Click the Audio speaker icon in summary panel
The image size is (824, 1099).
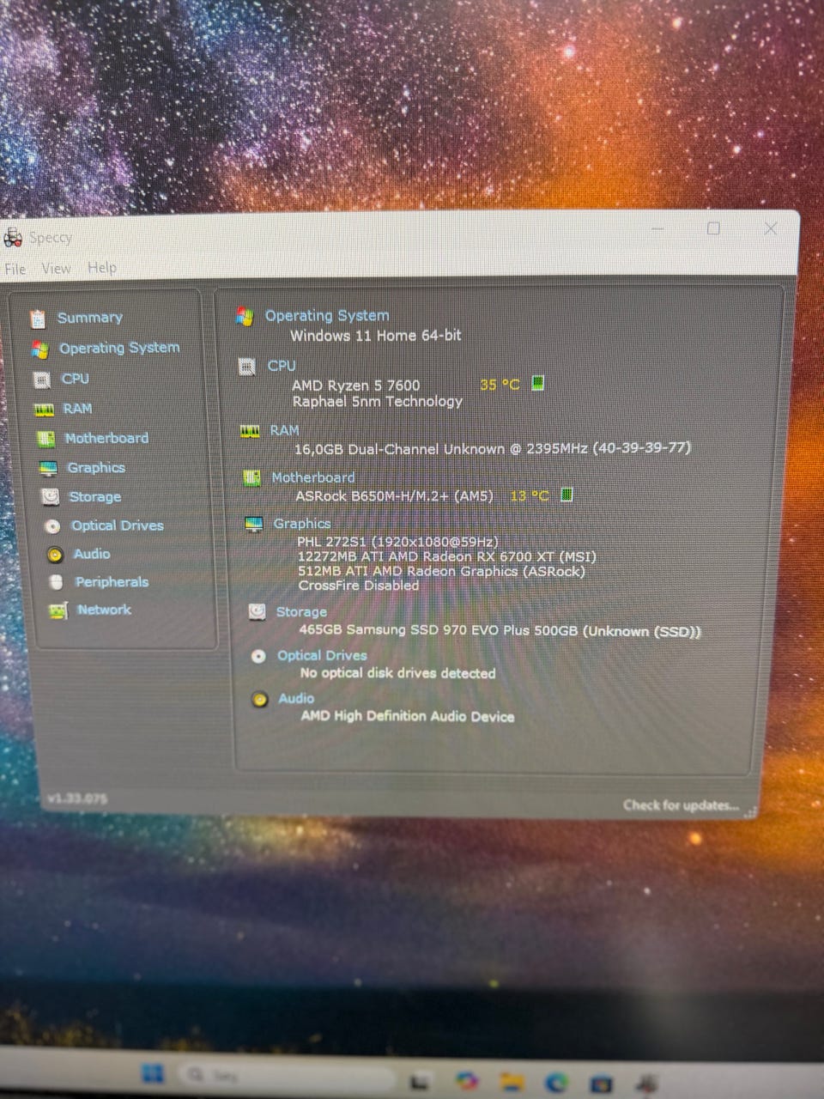click(260, 700)
